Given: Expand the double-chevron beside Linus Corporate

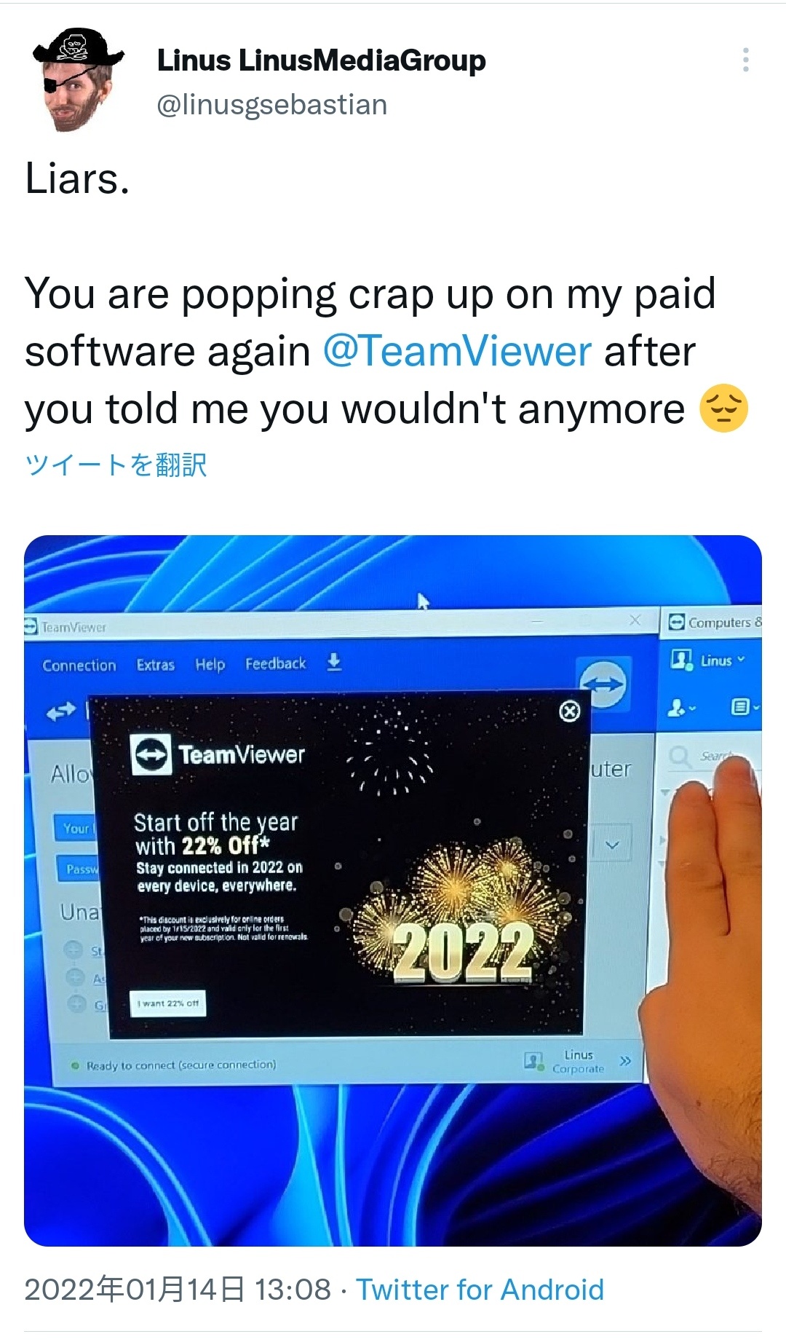Looking at the screenshot, I should [624, 1061].
